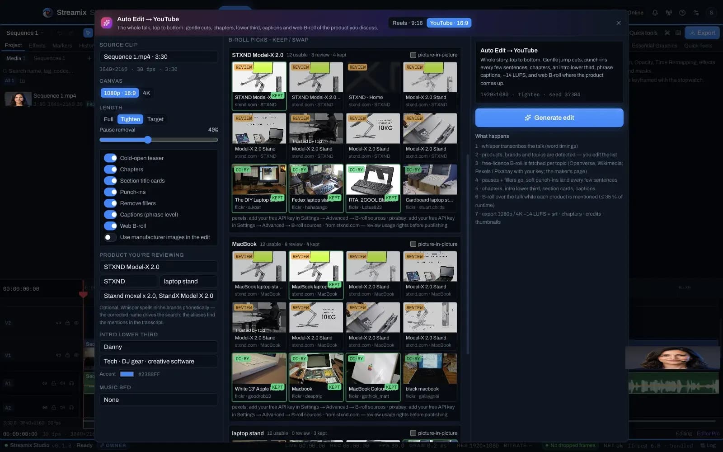The height and width of the screenshot is (452, 723).
Task: Click the S user avatar
Action: [711, 13]
